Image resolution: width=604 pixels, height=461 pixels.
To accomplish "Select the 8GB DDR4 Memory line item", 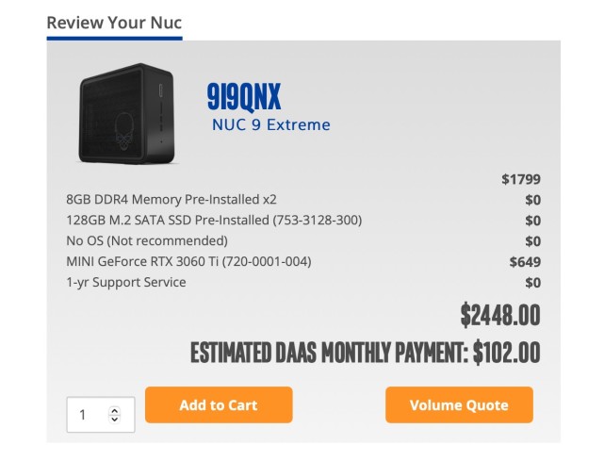I will (x=171, y=199).
